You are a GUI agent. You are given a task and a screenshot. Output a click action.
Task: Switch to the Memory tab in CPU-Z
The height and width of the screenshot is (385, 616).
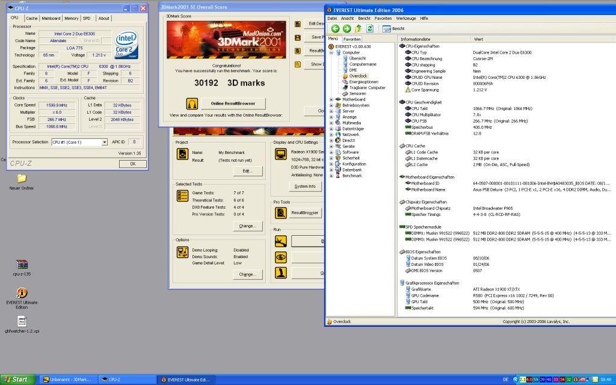pos(71,19)
